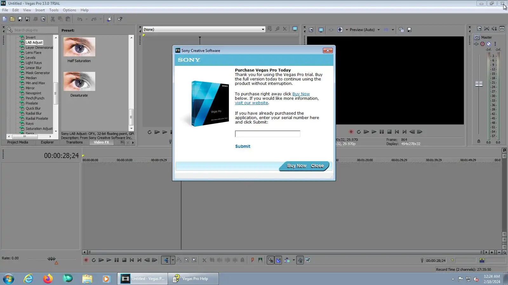Screen dimensions: 508x285
Task: Save preview snapshot to file
Action: pos(409,30)
